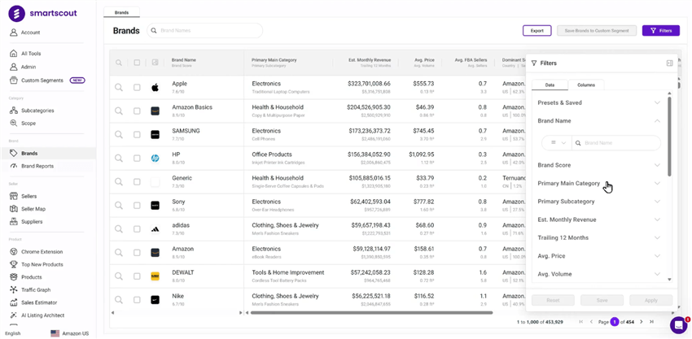
Task: Select all rows with header checkbox
Action: [x=137, y=63]
